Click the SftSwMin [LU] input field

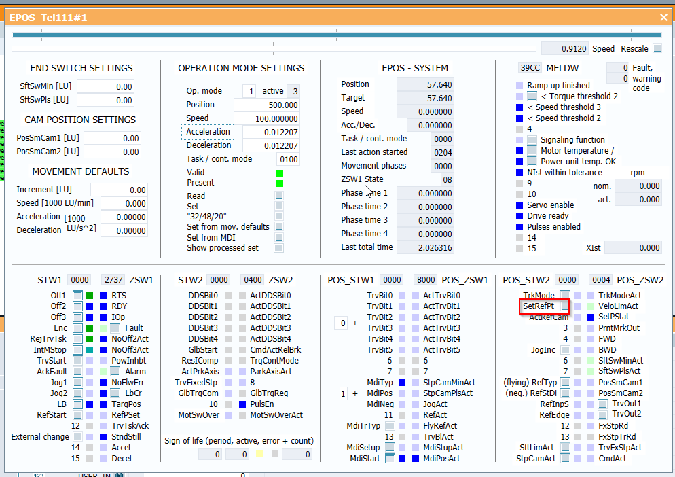pos(105,86)
